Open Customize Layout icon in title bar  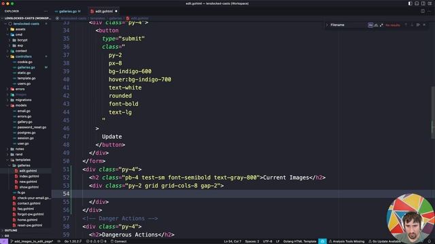click(430, 3)
